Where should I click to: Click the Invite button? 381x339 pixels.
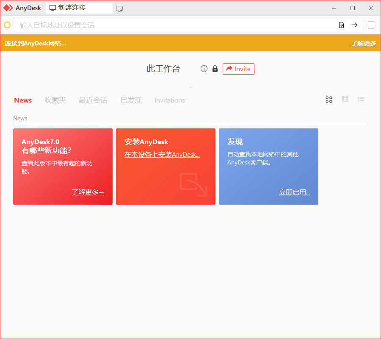click(238, 69)
